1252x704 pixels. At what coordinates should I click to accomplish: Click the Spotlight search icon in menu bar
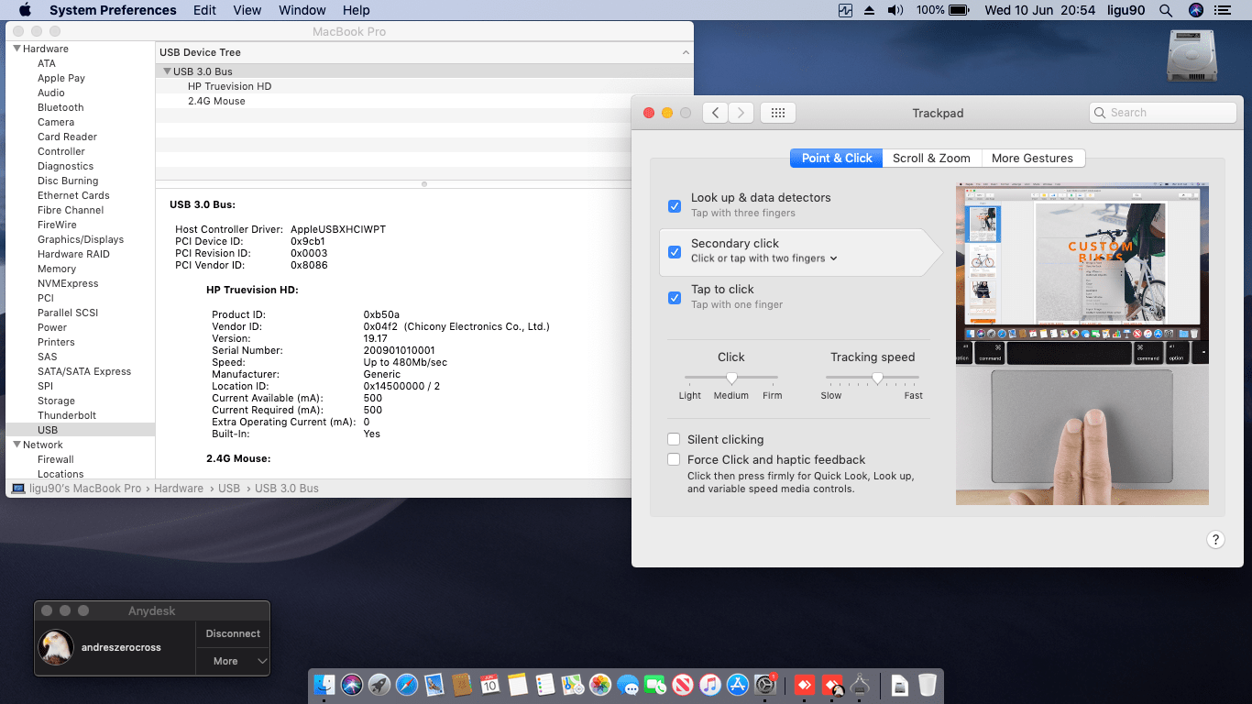pyautogui.click(x=1166, y=10)
